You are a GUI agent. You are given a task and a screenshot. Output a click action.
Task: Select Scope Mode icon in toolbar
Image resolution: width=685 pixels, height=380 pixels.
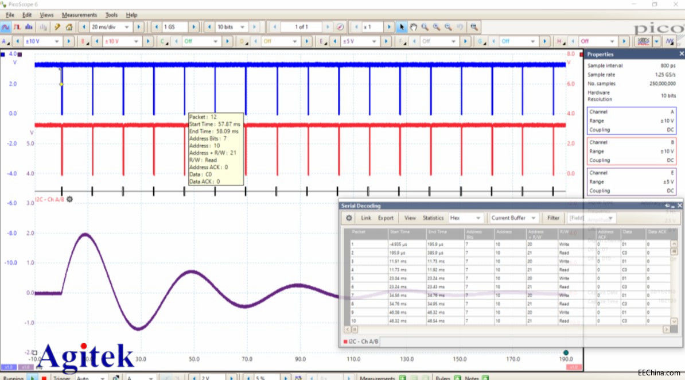coord(6,27)
